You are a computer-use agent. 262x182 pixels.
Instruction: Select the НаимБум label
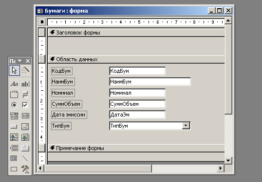coord(63,82)
